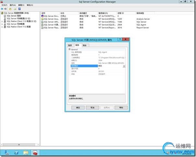Click the app icon in the main title bar

pyautogui.click(x=2, y=2)
